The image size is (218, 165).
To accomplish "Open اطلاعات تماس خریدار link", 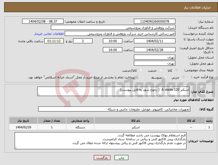I will point(49,34).
